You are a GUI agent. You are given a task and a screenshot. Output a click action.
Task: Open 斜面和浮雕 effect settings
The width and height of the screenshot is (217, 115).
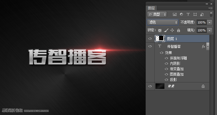178,58
